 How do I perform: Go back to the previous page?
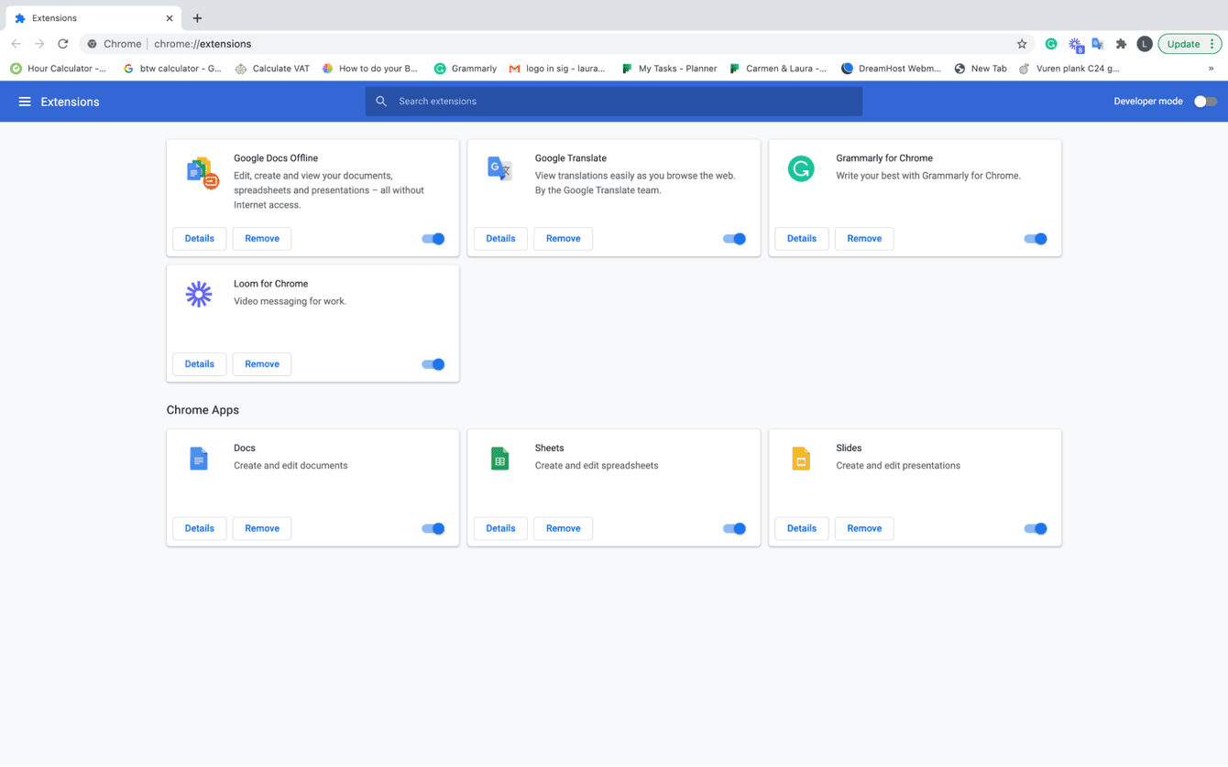[x=16, y=44]
